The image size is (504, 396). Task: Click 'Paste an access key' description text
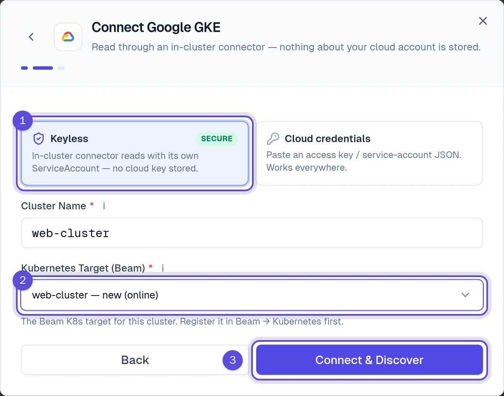tap(364, 162)
